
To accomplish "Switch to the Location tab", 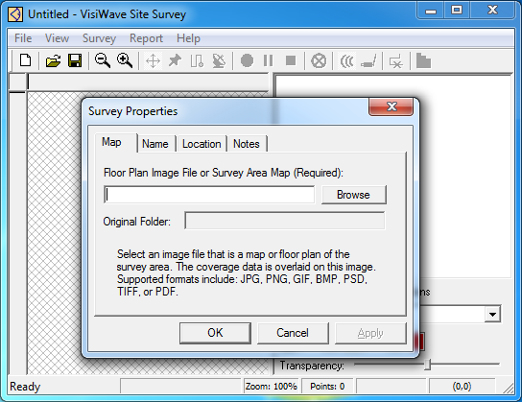I will (202, 144).
